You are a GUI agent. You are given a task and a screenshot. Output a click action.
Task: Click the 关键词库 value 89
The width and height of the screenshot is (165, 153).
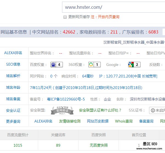pyautogui.click(x=58, y=145)
